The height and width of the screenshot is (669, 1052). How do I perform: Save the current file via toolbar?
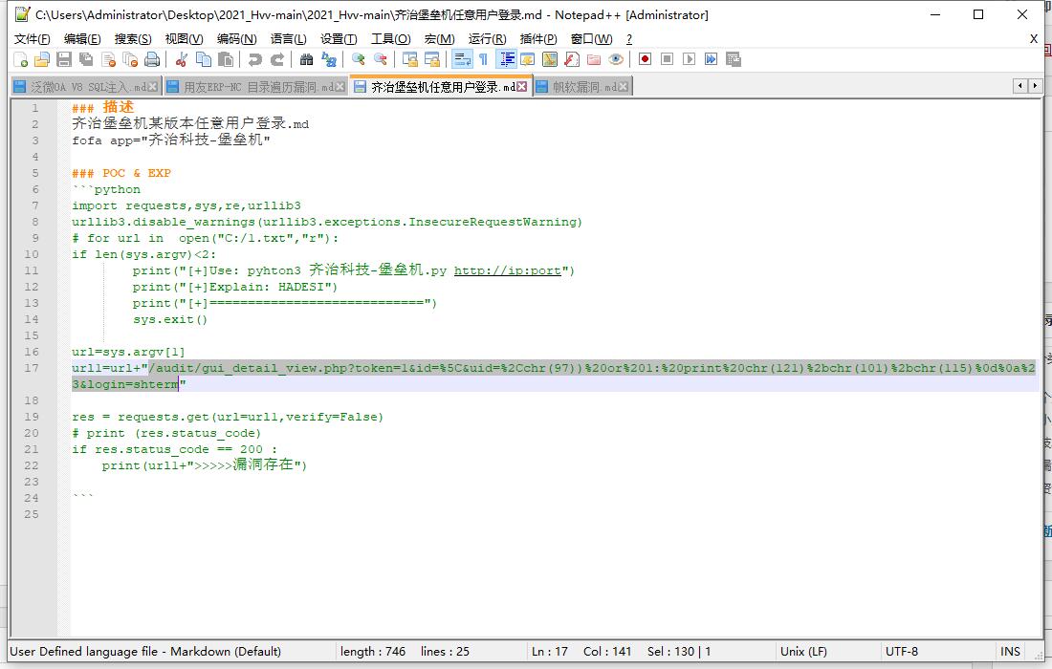[x=64, y=59]
